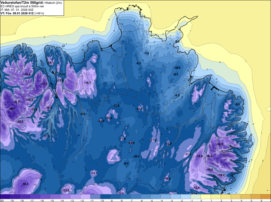This screenshot has width=271, height=202.
Task: Click the forecast offset '(+49 h)'
Action: [39, 13]
